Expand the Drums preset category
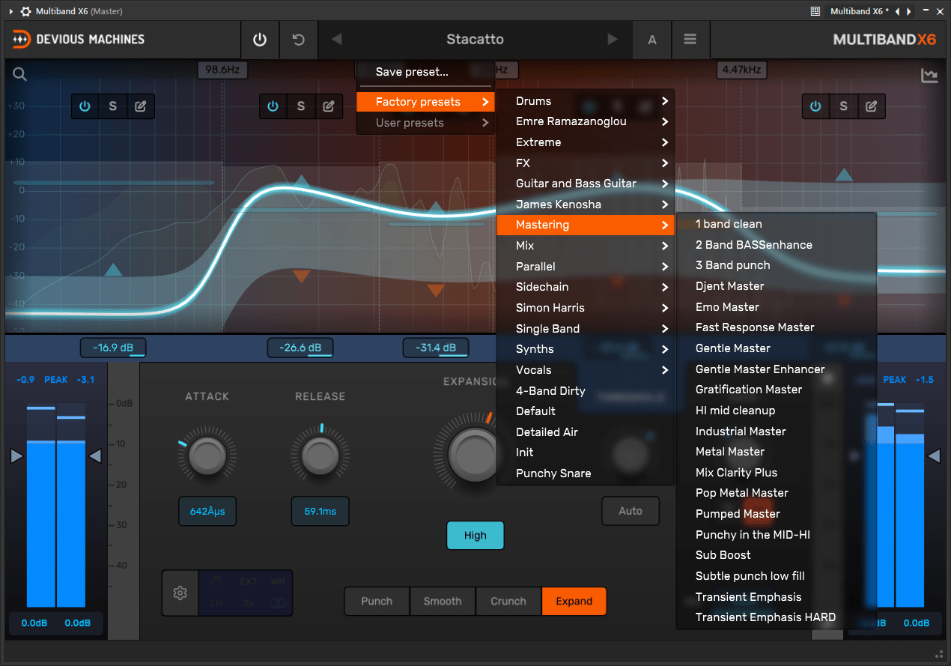 (x=586, y=101)
